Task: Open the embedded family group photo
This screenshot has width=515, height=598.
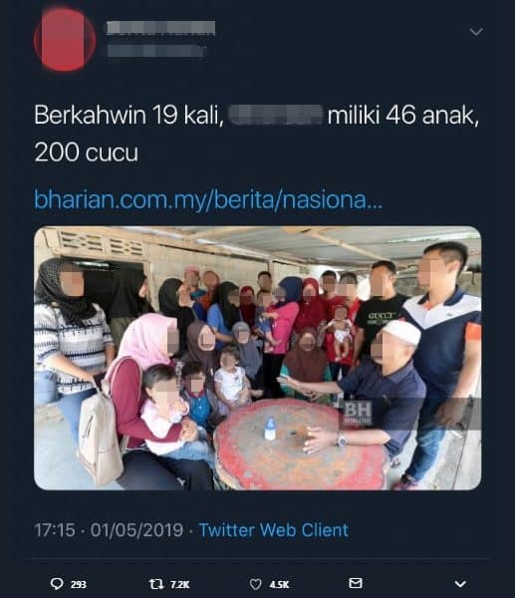Action: [x=258, y=358]
